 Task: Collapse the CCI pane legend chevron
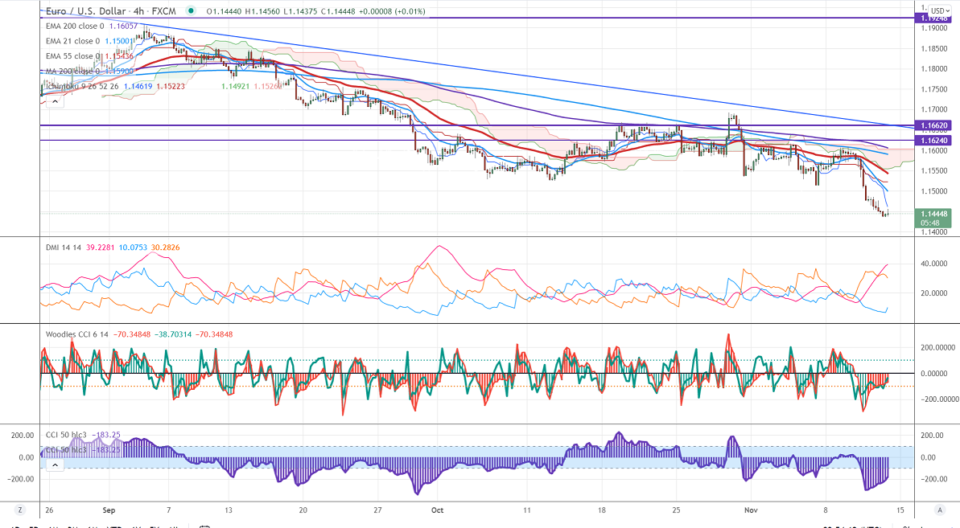55,465
